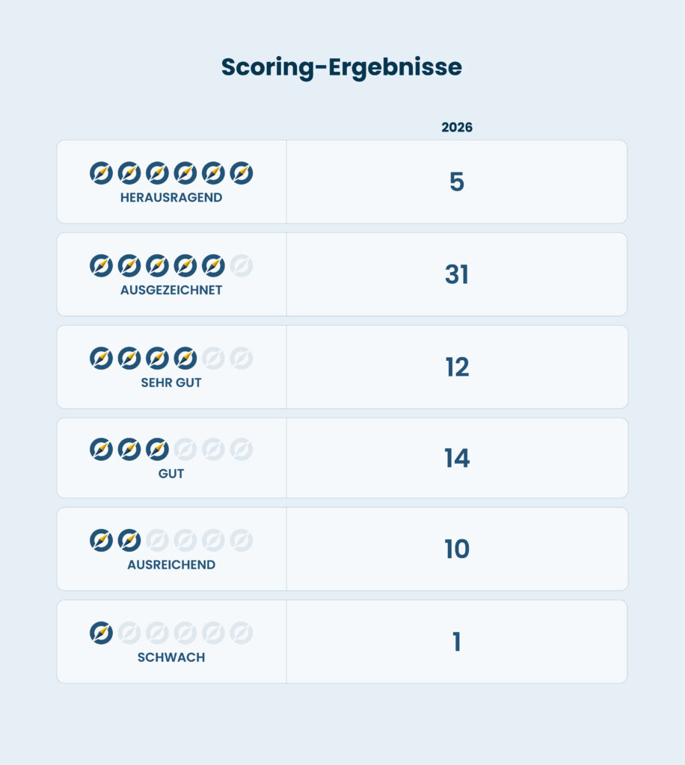Click the third blue compass above GUT
The image size is (685, 765).
[157, 450]
